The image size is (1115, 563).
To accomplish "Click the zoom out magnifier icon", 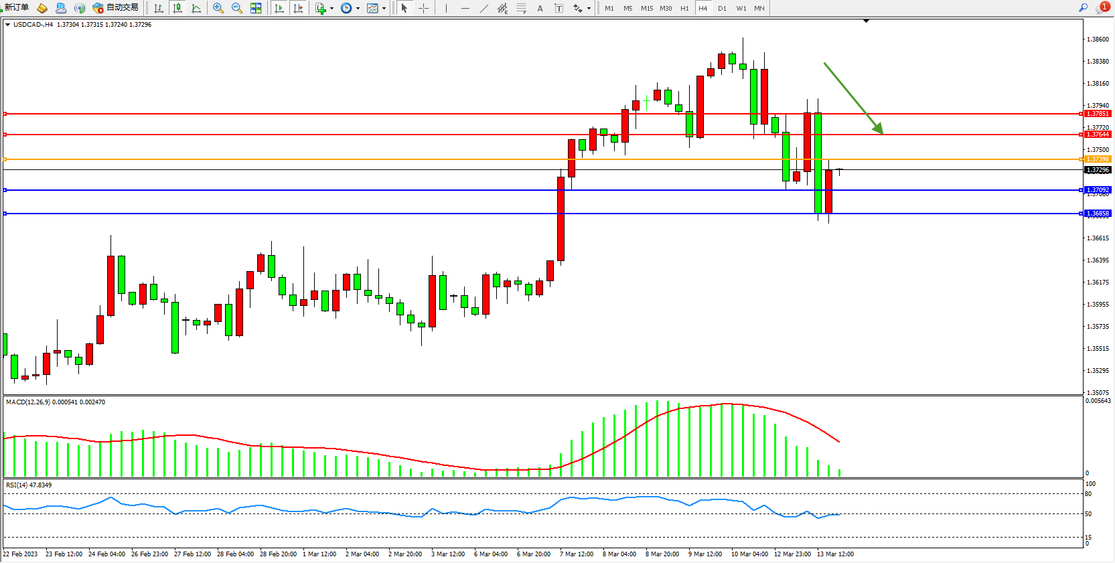I will click(236, 8).
